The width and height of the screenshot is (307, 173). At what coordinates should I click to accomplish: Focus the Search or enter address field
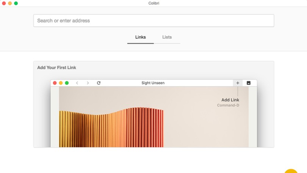click(x=153, y=20)
